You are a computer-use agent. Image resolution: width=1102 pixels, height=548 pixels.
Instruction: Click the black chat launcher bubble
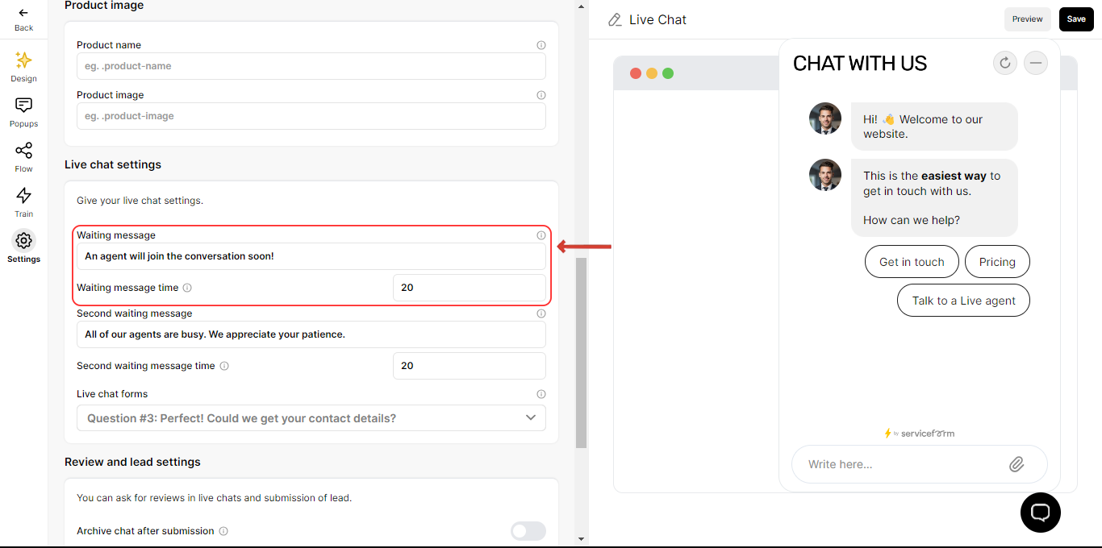coord(1041,513)
